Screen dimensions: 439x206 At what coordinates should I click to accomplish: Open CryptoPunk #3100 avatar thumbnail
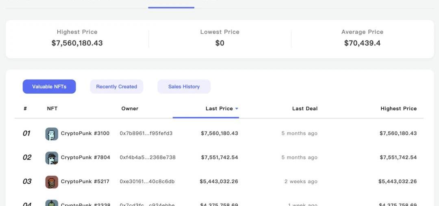(x=52, y=134)
